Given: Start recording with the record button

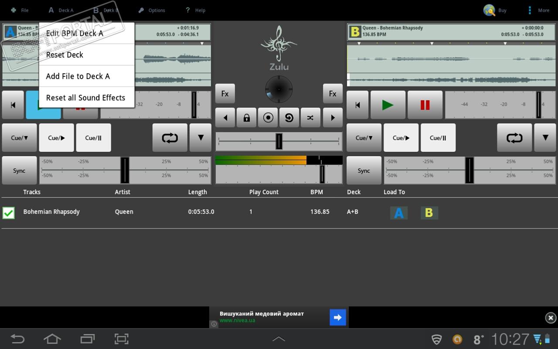Looking at the screenshot, I should (268, 118).
